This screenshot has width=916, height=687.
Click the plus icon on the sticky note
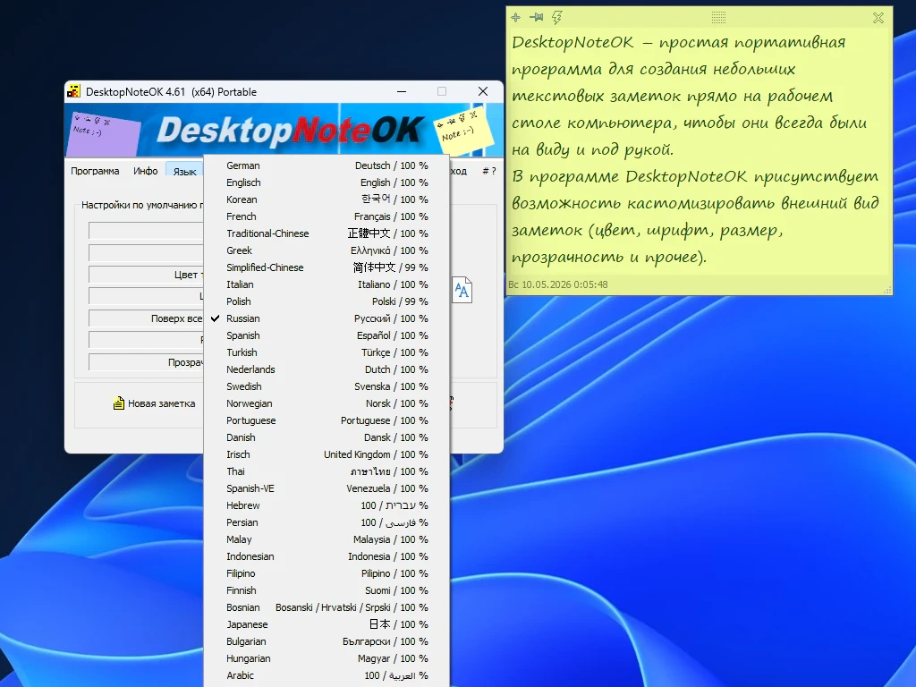click(x=515, y=18)
